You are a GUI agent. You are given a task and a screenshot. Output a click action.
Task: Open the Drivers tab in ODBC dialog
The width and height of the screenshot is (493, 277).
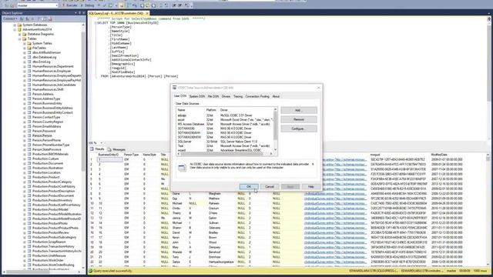coord(226,96)
